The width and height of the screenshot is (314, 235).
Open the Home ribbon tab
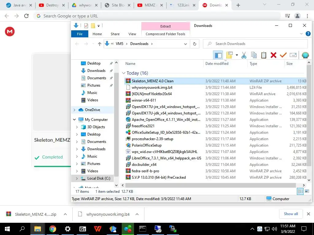pyautogui.click(x=97, y=34)
